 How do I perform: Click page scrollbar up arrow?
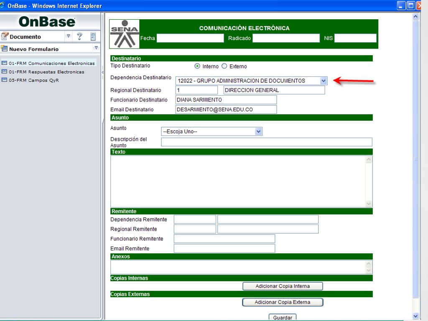(415, 16)
